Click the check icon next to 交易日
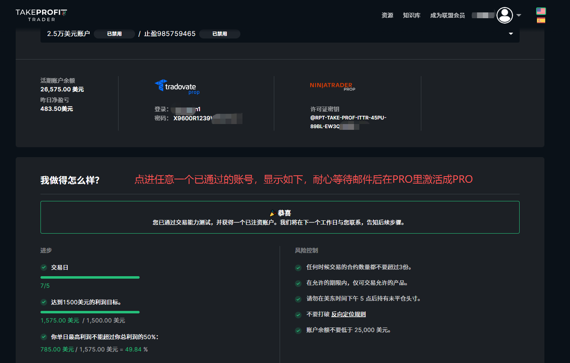The height and width of the screenshot is (363, 570). point(44,267)
